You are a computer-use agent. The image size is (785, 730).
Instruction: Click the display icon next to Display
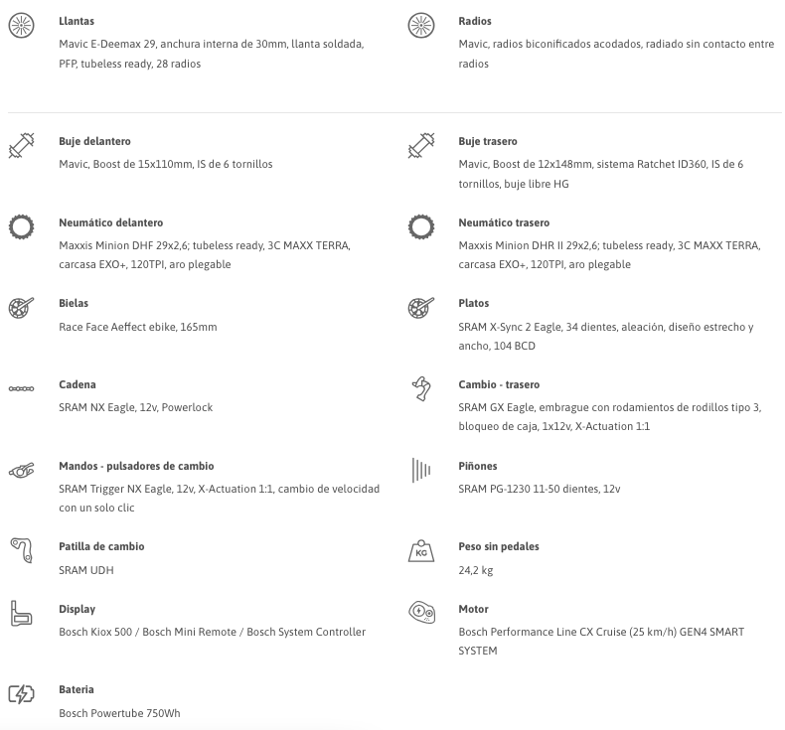tap(21, 613)
